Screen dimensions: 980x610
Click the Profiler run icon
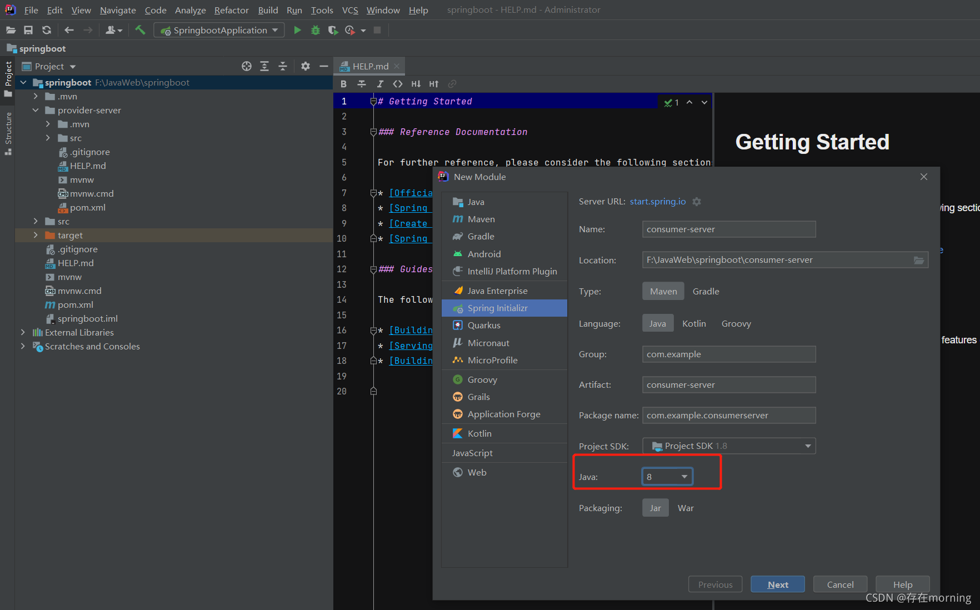click(x=350, y=30)
